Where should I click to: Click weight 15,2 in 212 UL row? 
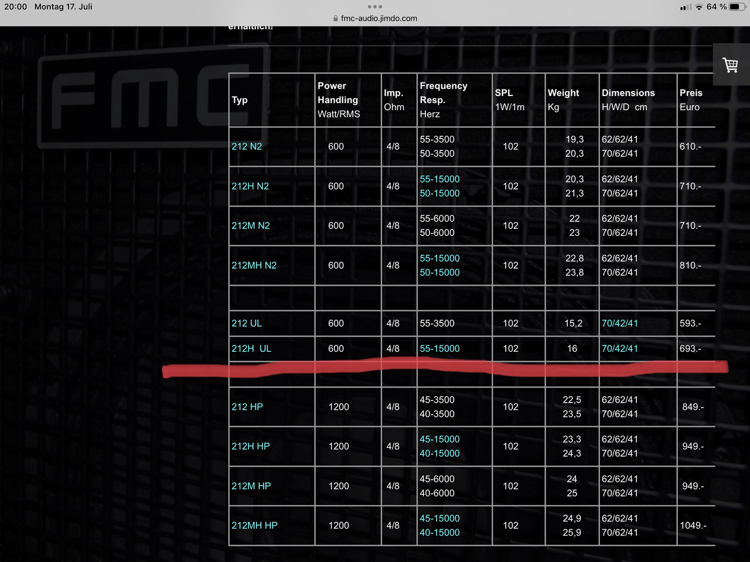[x=574, y=323]
